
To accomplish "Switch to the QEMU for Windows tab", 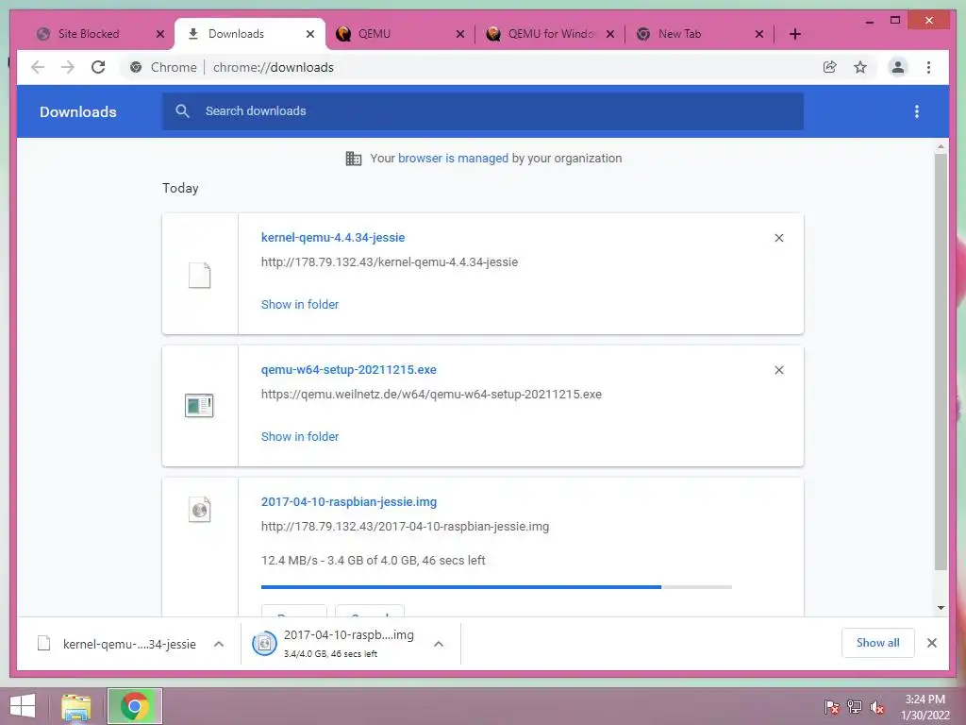I will (x=550, y=34).
